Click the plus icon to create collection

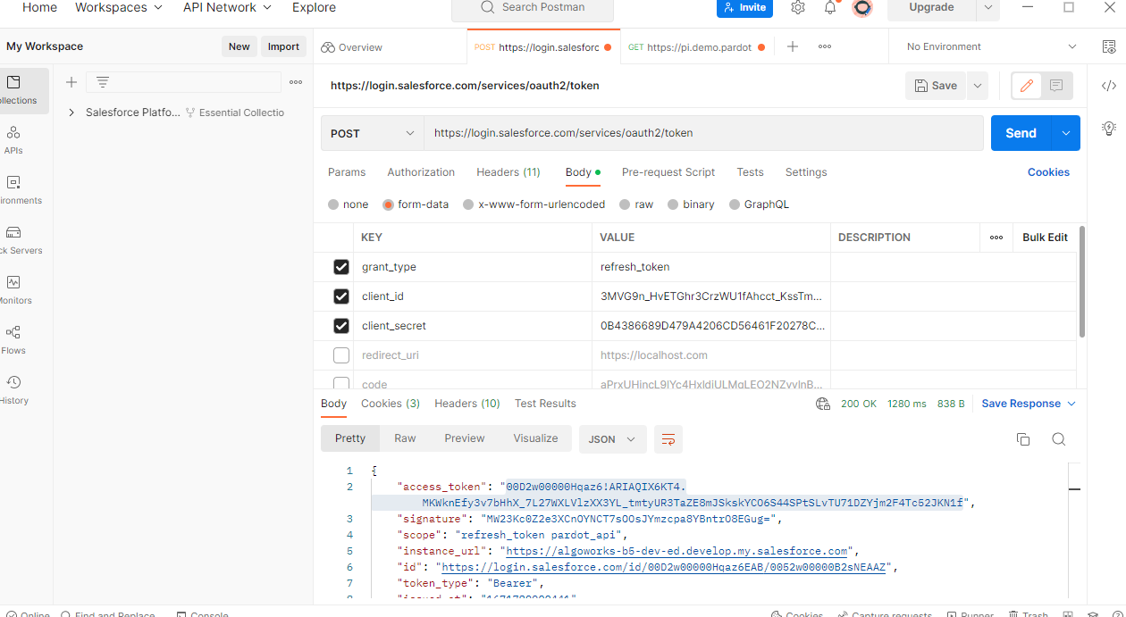click(x=71, y=82)
